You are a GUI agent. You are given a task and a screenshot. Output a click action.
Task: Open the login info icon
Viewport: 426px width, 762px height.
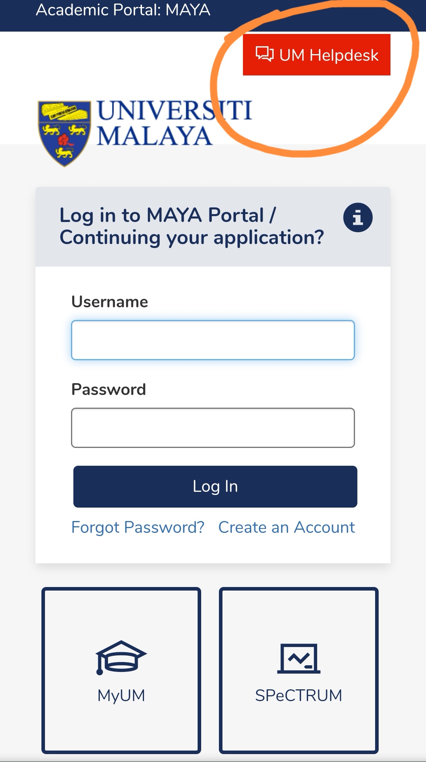tap(358, 217)
